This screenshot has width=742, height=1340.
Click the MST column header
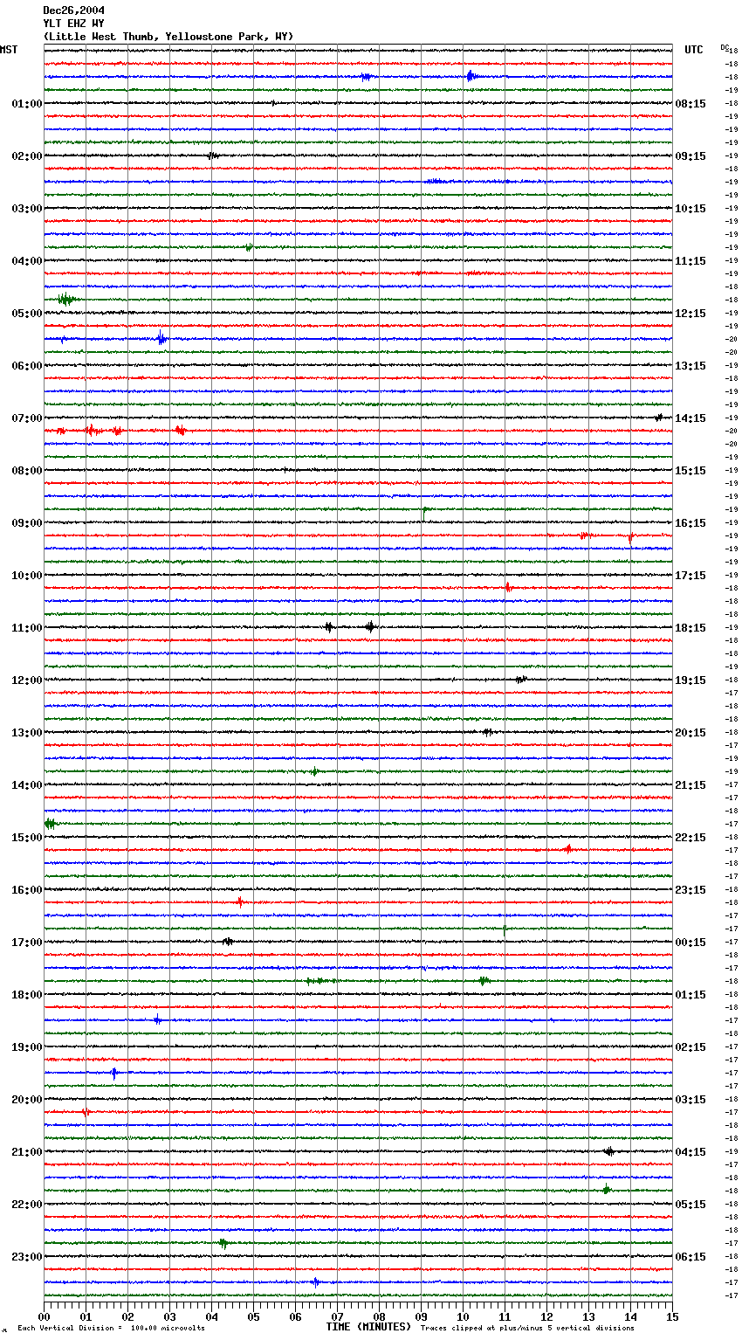coord(9,50)
